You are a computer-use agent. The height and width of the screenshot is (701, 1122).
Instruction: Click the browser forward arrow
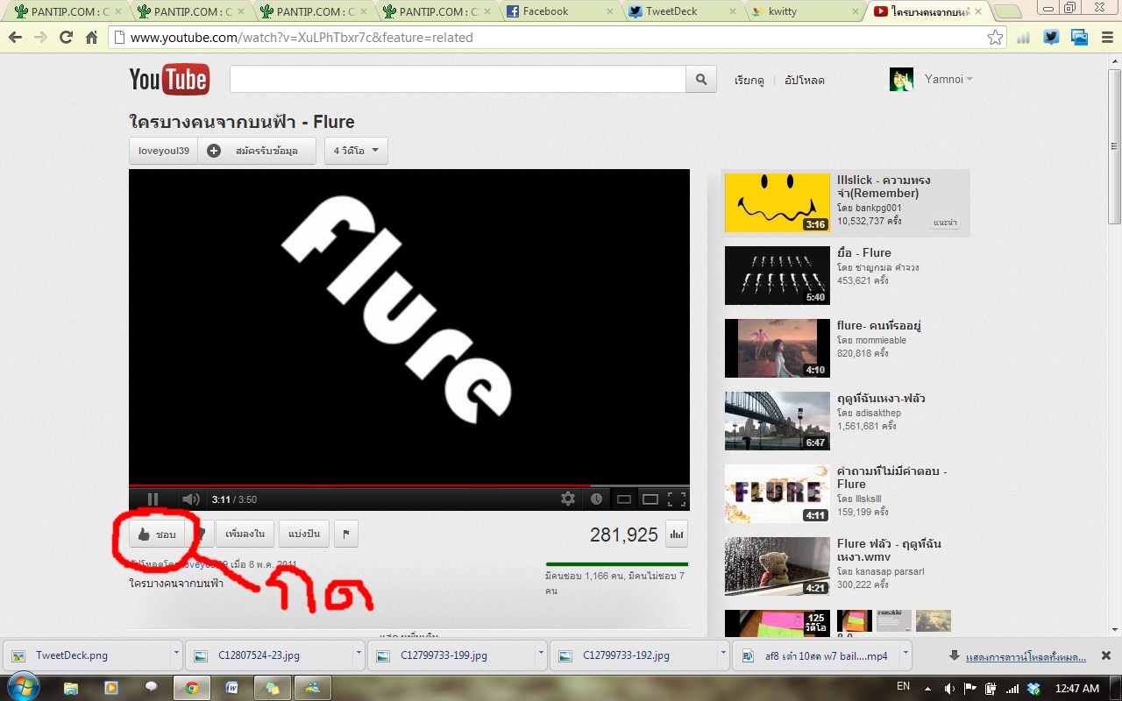coord(40,38)
